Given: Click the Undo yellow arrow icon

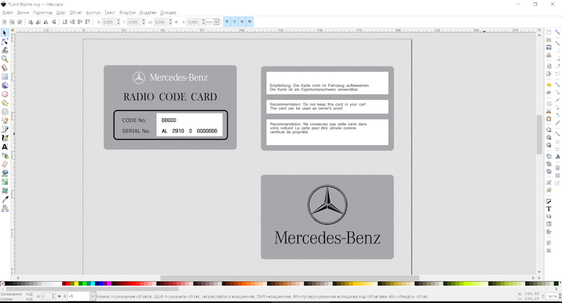Looking at the screenshot, I should [x=549, y=85].
